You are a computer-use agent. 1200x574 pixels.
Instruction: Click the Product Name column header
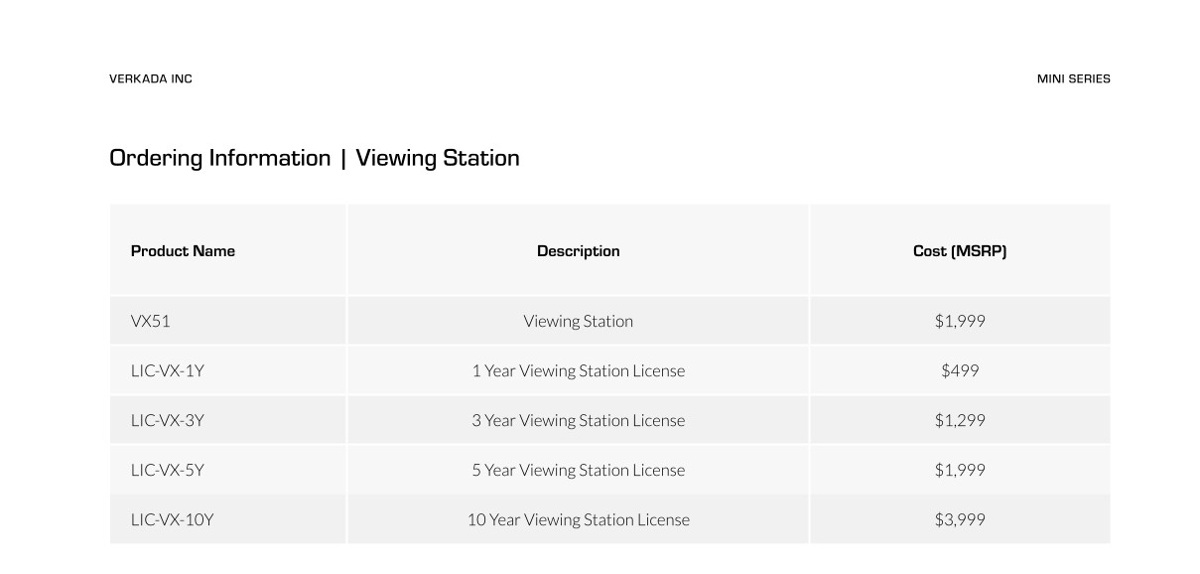[183, 251]
